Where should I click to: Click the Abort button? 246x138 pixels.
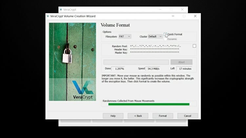tap(181, 62)
